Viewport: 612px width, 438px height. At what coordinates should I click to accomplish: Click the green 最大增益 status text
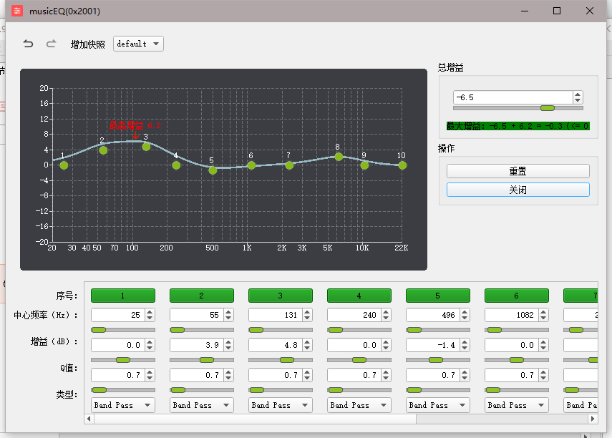(518, 126)
